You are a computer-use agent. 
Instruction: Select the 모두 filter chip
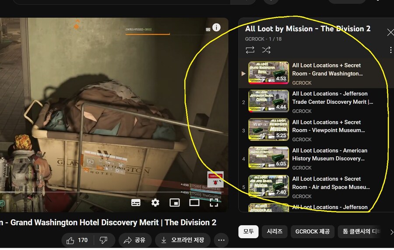pyautogui.click(x=248, y=232)
